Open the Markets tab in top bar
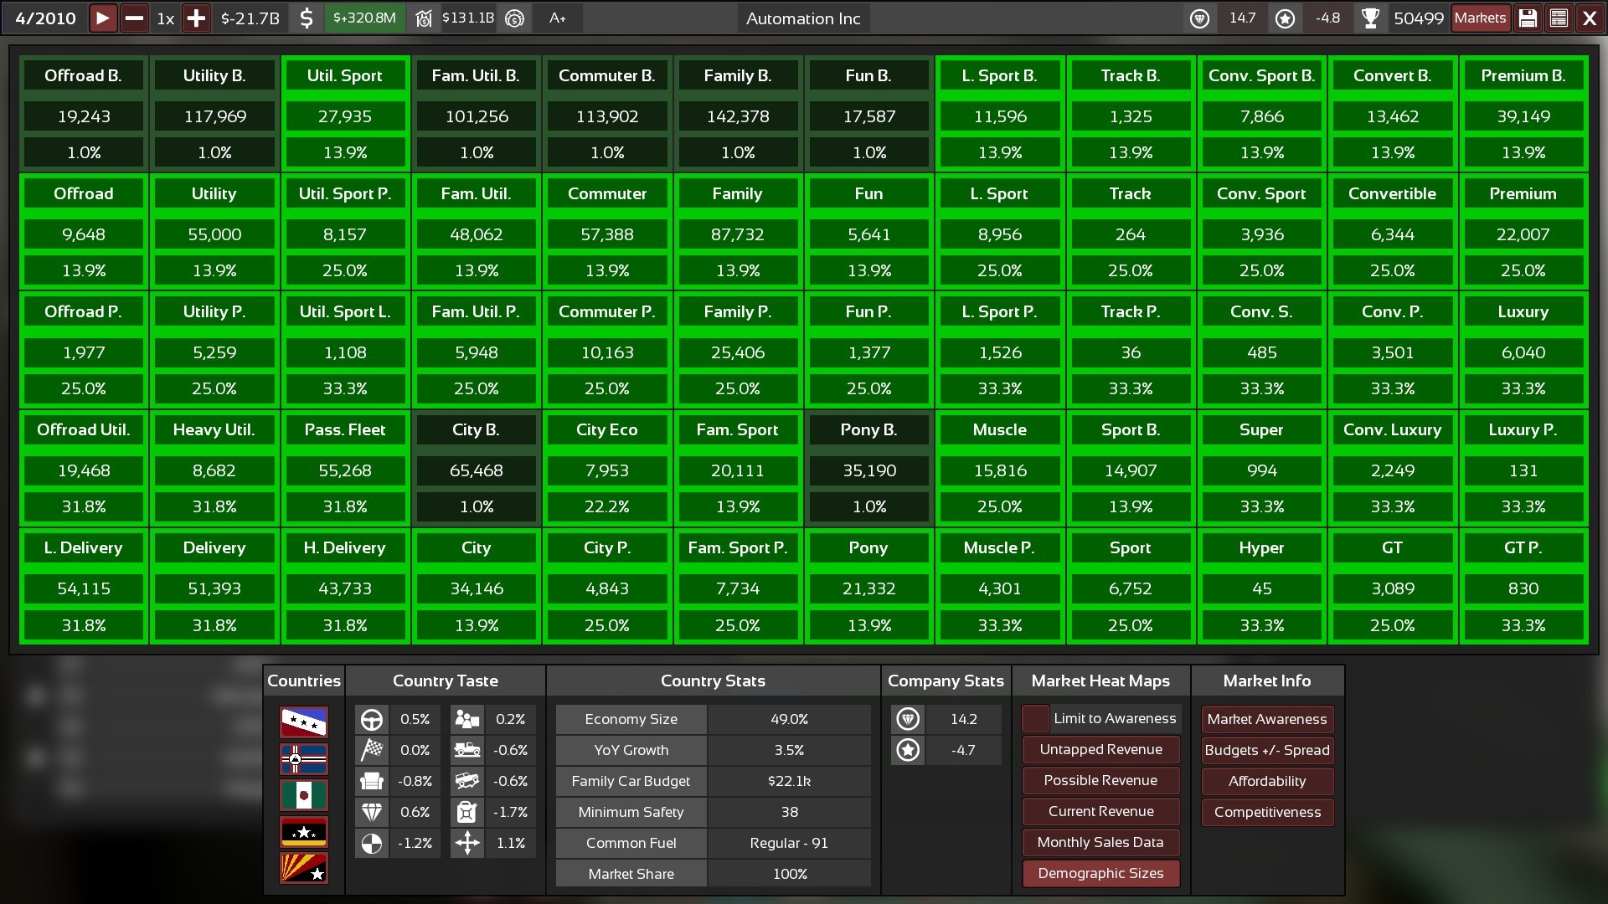Viewport: 1608px width, 904px height. pyautogui.click(x=1480, y=18)
